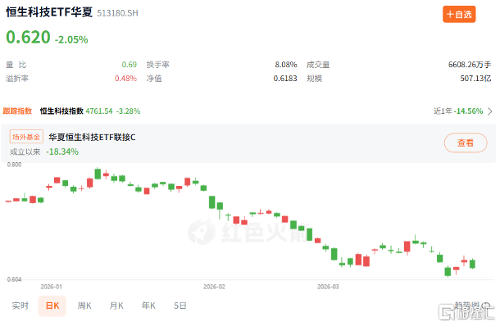Click the 量比 value 0.69
500x326 pixels.
coord(130,65)
